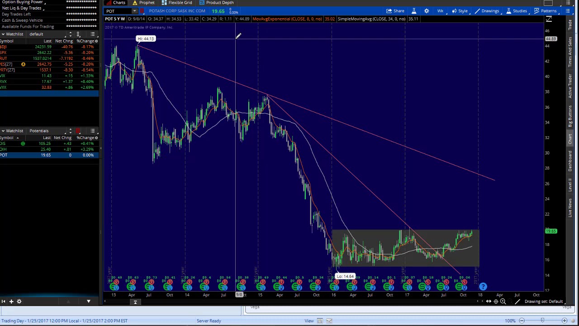Open the Trade side panel tab
Image resolution: width=579 pixels, height=326 pixels.
[570, 25]
